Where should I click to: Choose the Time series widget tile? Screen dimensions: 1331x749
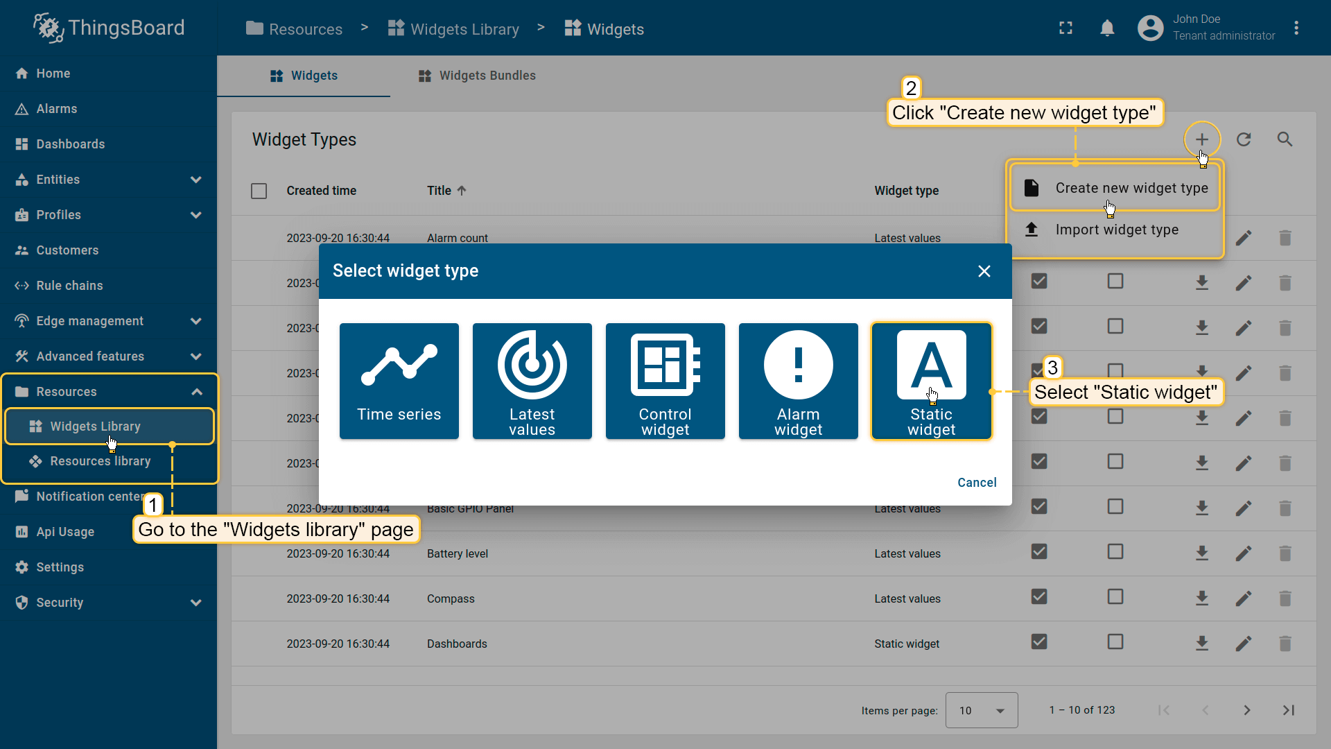[x=399, y=381]
